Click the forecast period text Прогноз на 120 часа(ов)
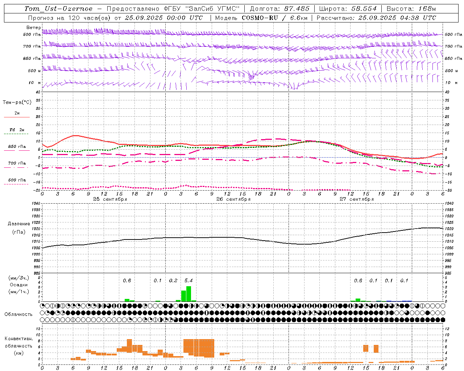This screenshot has width=464, height=371. 70,18
